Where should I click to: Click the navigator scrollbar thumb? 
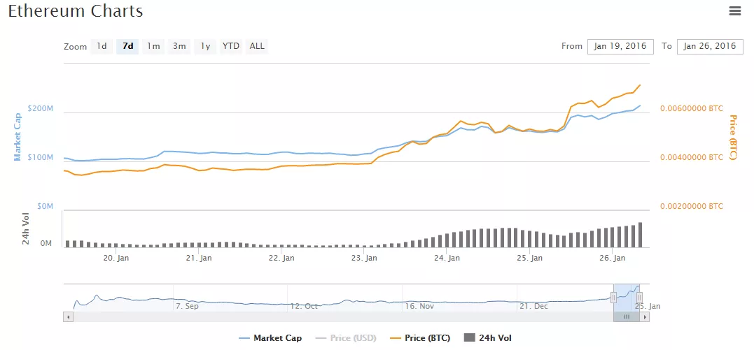point(627,316)
